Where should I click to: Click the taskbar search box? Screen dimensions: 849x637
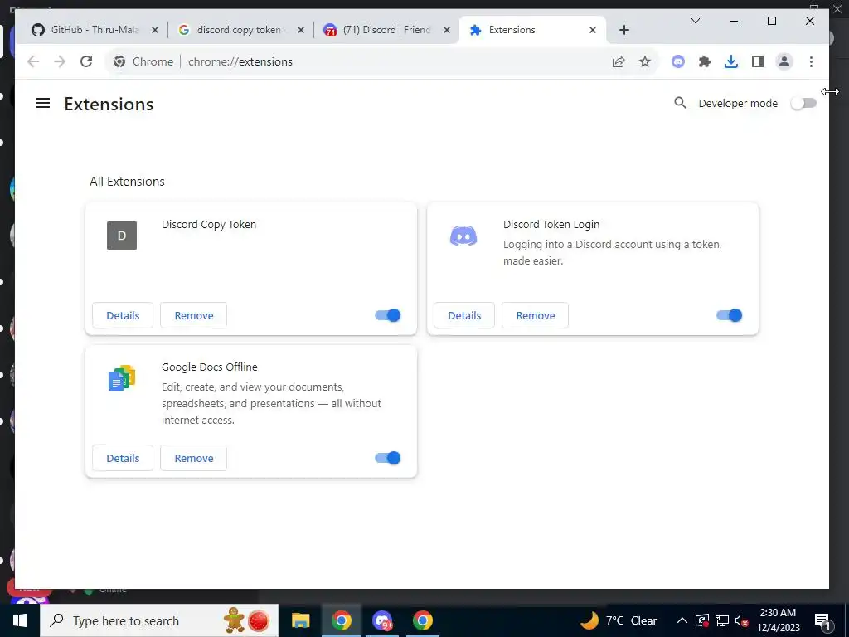159,620
